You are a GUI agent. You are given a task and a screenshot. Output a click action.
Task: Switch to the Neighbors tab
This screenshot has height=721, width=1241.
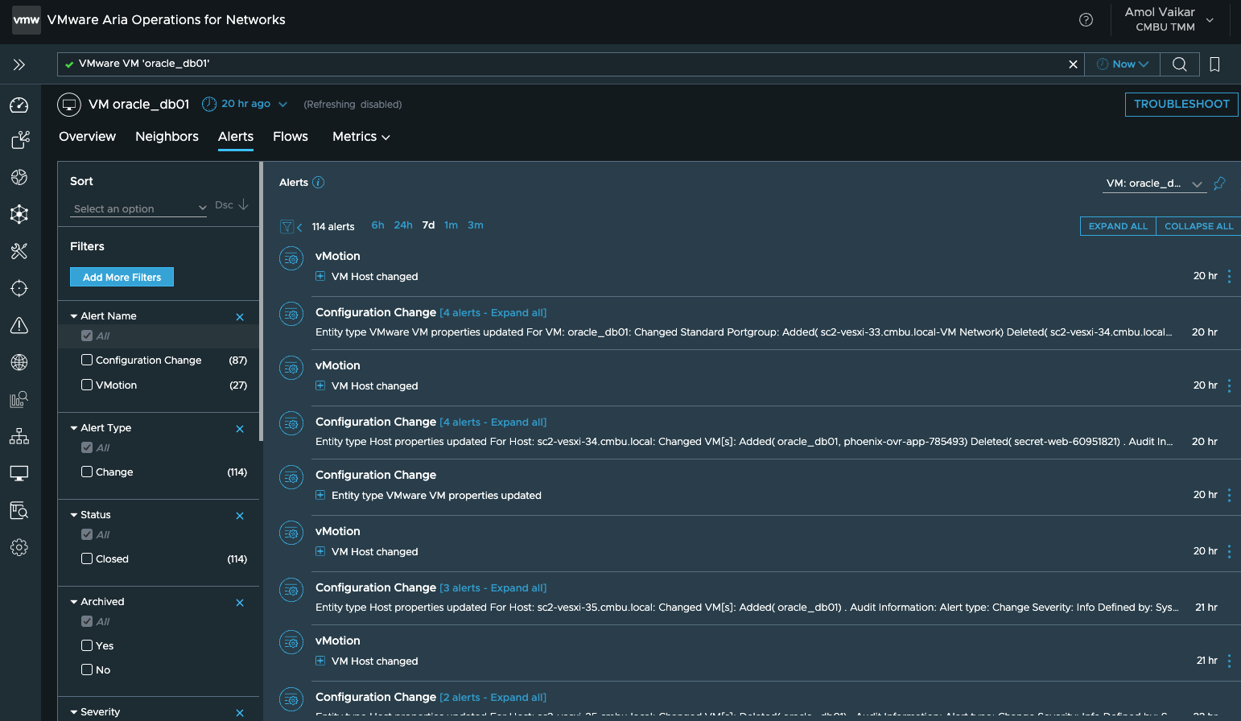(167, 137)
